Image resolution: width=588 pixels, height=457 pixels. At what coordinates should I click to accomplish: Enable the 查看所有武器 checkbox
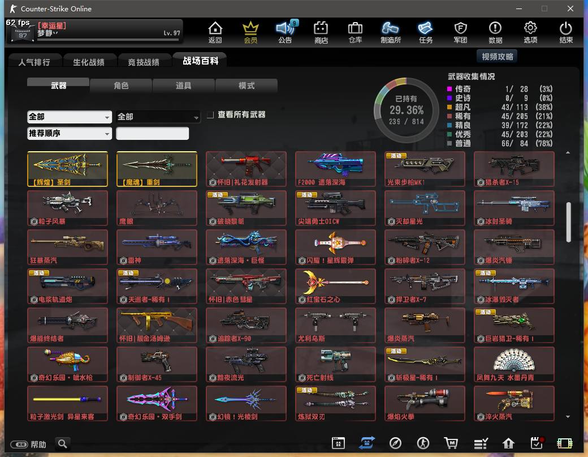coord(210,114)
